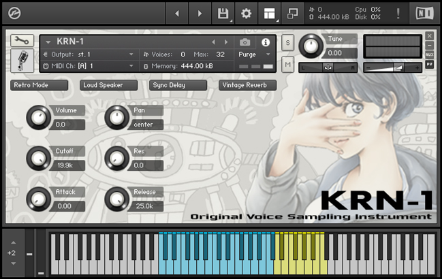
Task: Click the Cutoff knob
Action: click(x=39, y=159)
